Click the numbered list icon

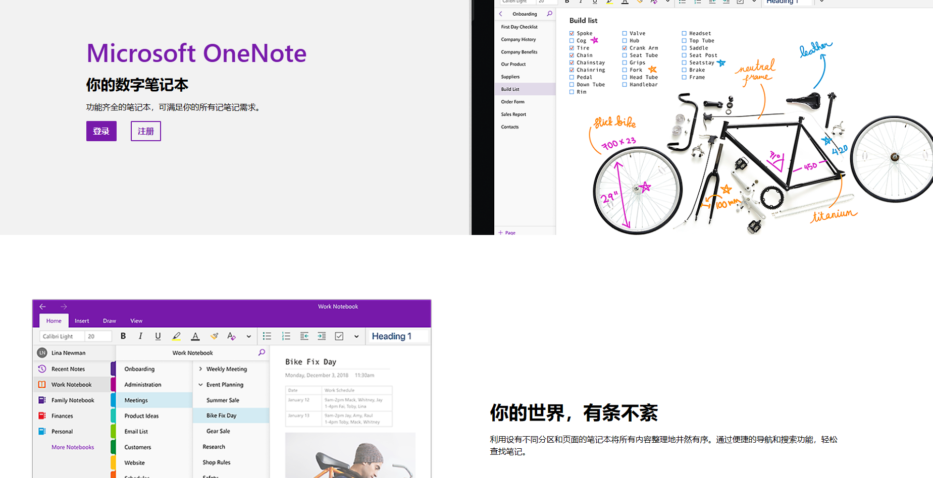[x=286, y=336]
